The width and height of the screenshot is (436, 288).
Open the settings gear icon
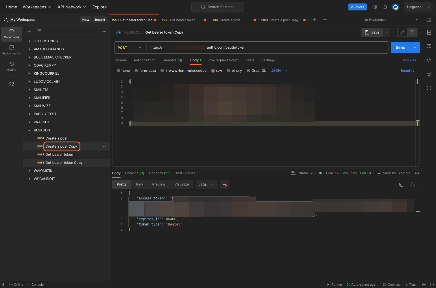click(x=375, y=7)
